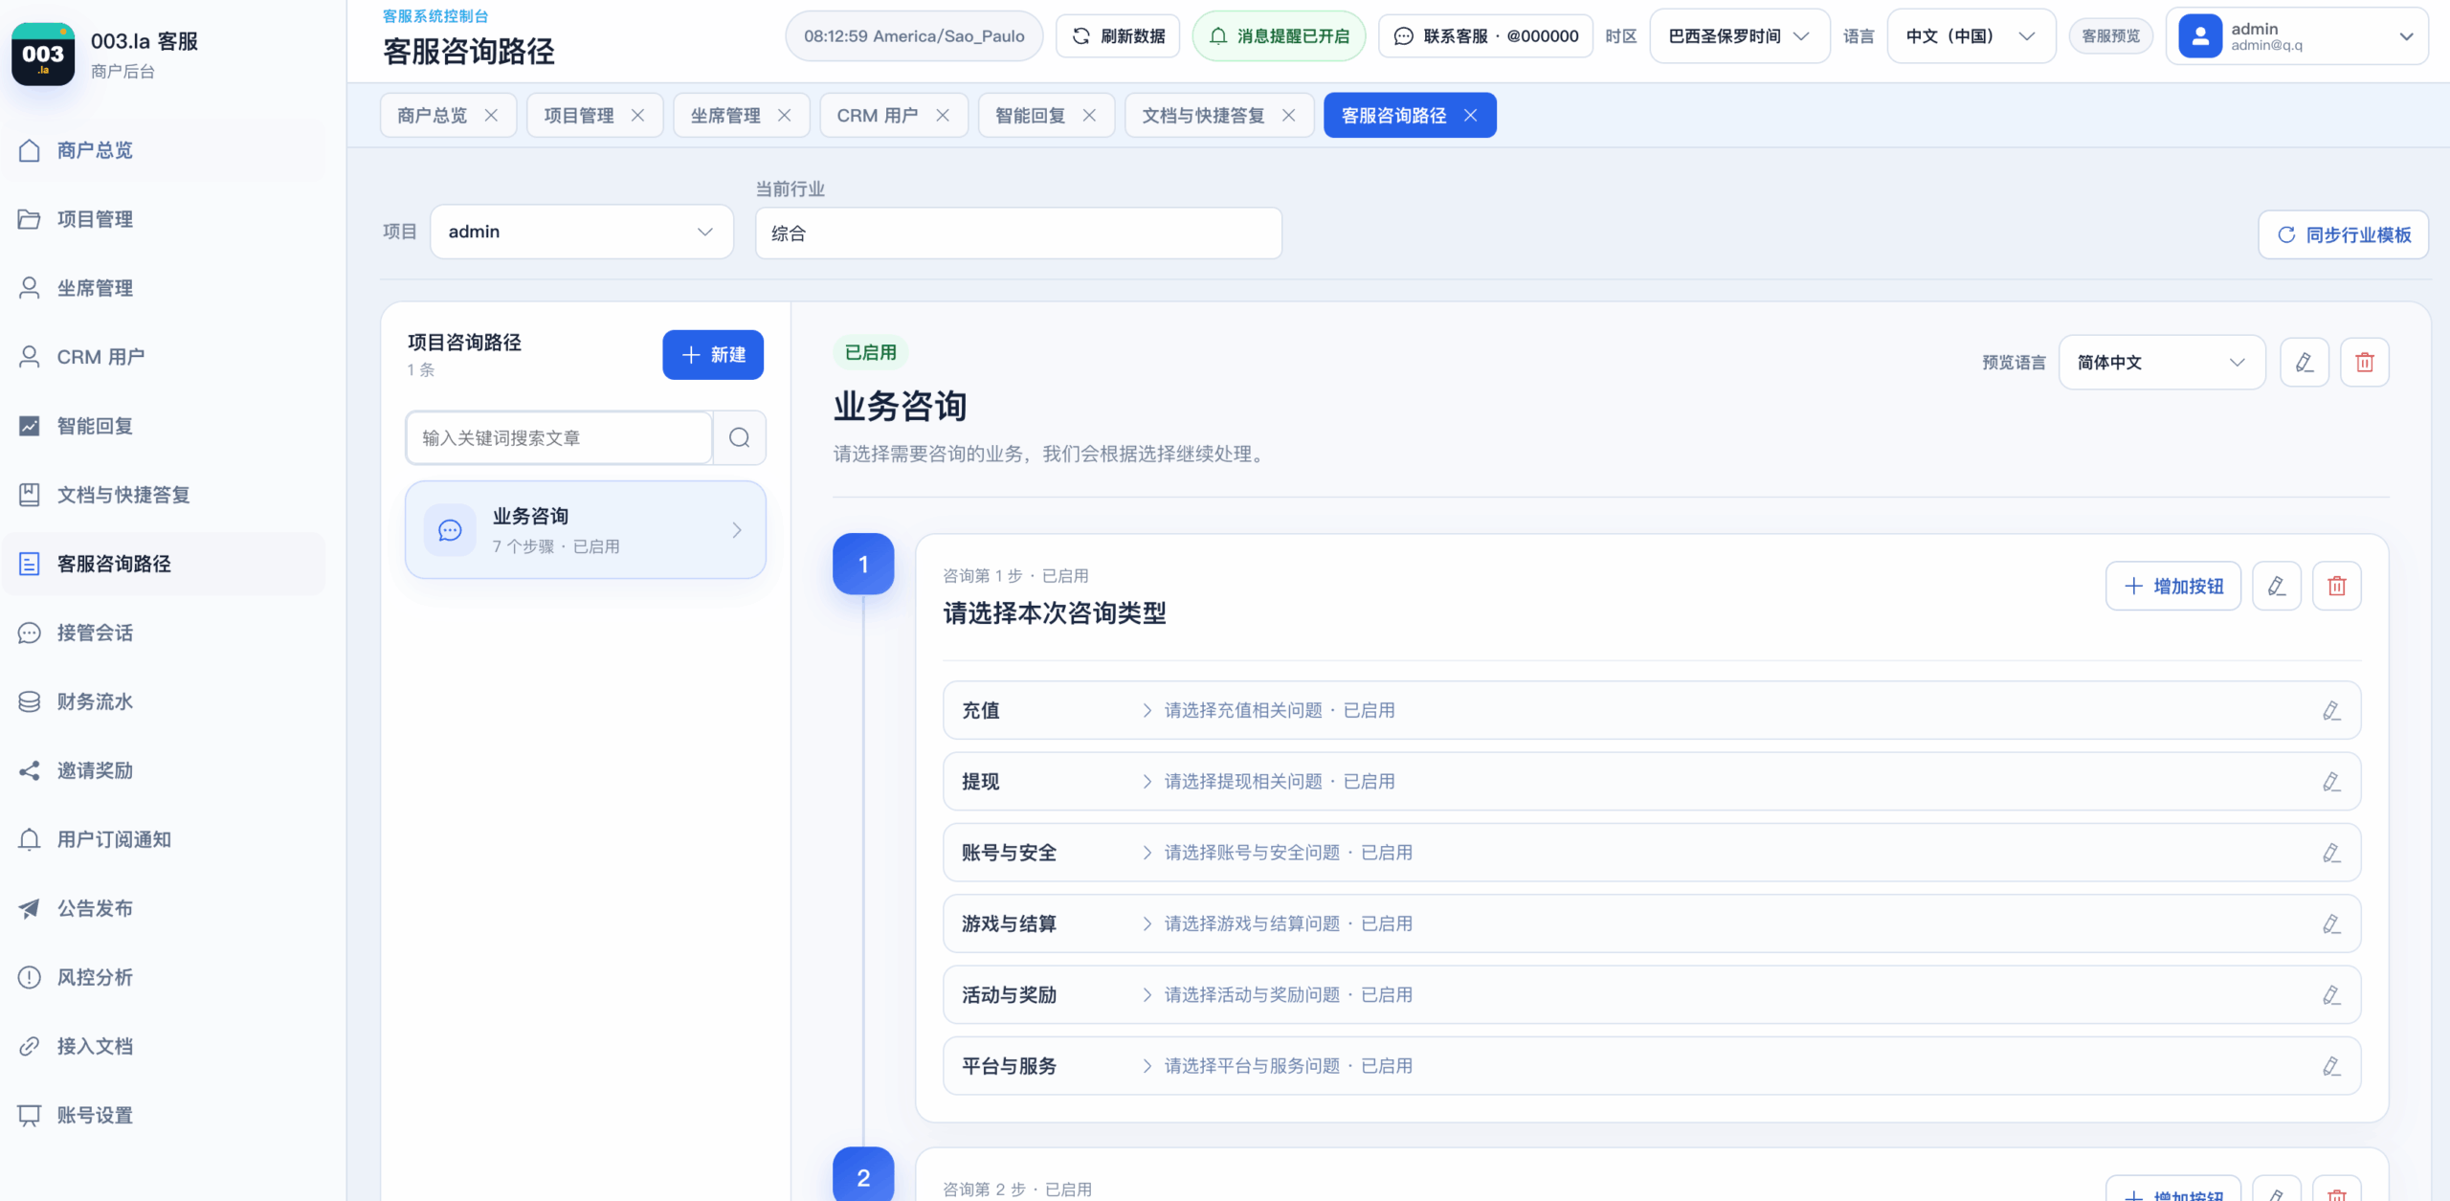This screenshot has height=1201, width=2450.
Task: Select 客服咨询路径 in the sidebar
Action: 163,564
